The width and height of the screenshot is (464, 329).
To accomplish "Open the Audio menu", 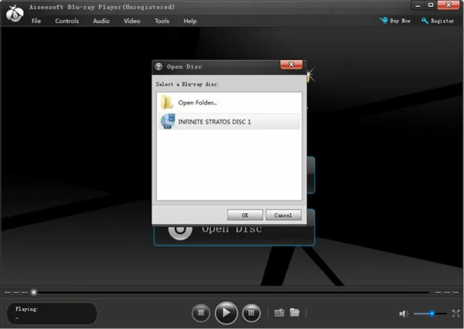I will click(101, 21).
